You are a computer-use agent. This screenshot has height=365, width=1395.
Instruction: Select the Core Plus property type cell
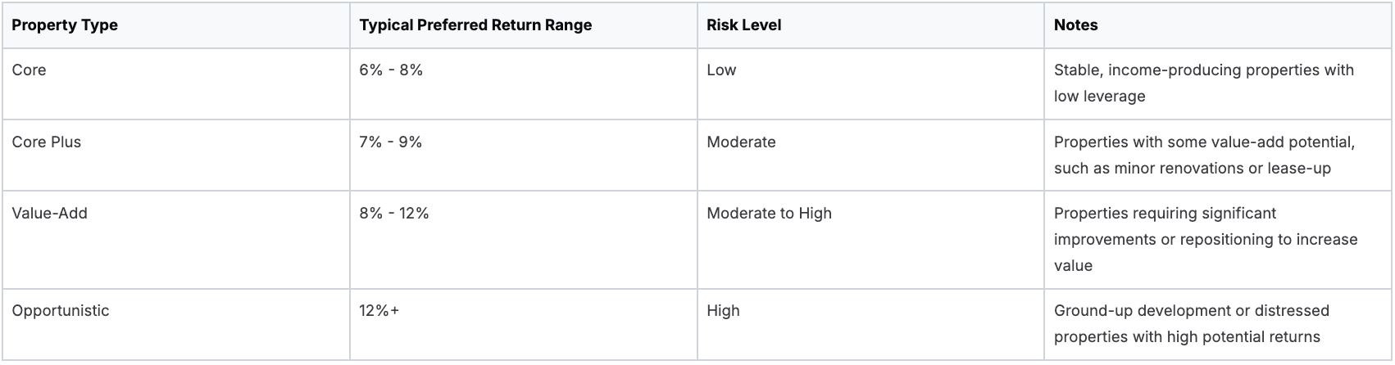pos(47,142)
